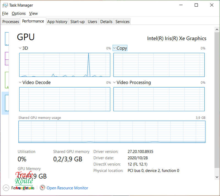The image size is (220, 196).
Task: Click the Resource Monitor icon
Action: (x=42, y=187)
